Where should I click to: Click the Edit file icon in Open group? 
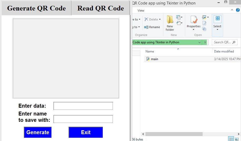[204, 23]
